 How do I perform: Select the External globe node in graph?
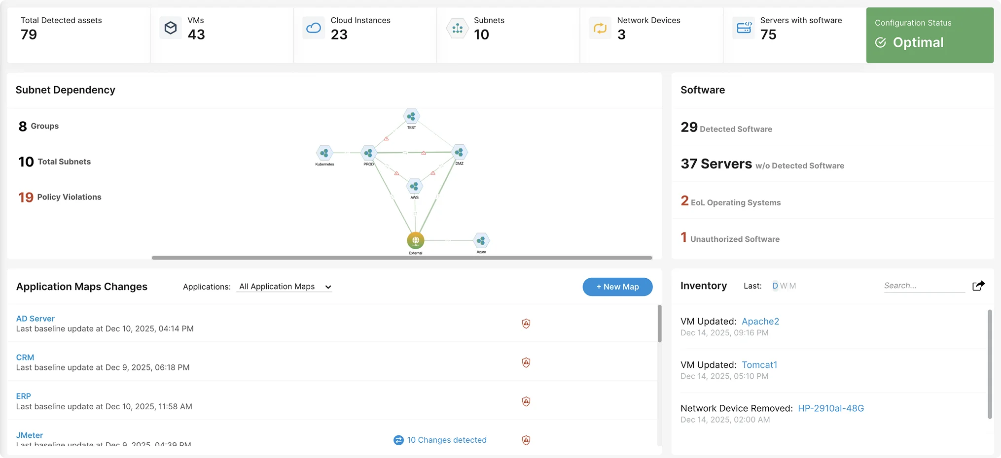pyautogui.click(x=416, y=241)
